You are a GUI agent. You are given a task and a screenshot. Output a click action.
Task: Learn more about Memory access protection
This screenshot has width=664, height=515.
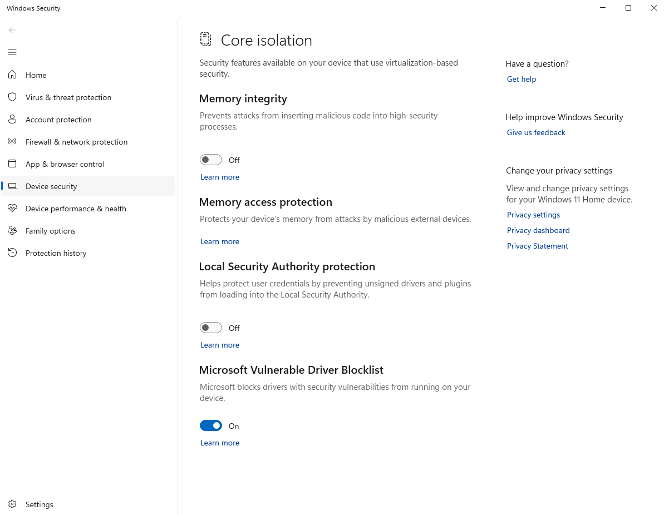click(219, 241)
